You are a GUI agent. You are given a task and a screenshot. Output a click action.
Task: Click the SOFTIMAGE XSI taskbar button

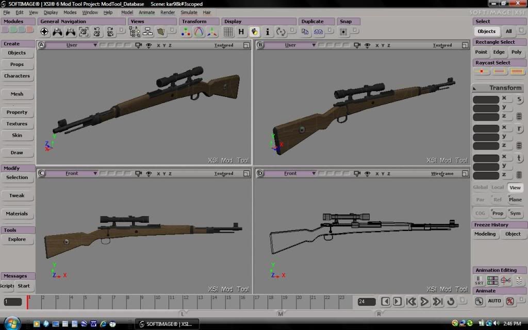167,324
